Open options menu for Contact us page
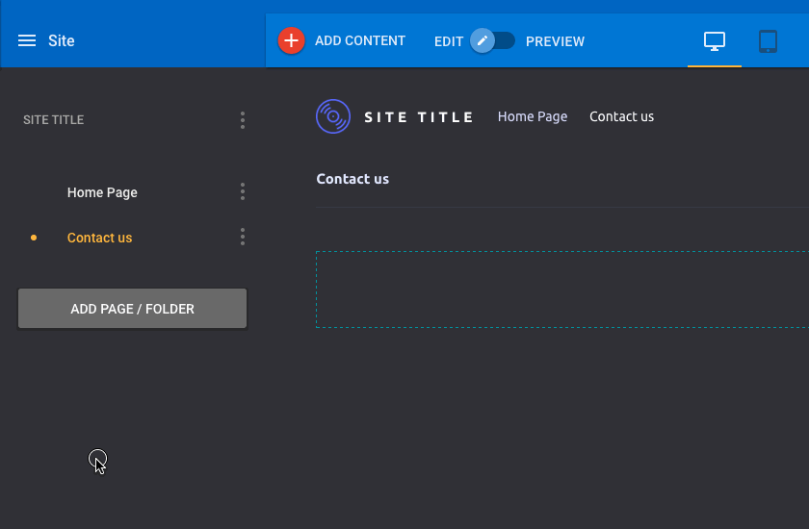This screenshot has height=529, width=809. [243, 237]
